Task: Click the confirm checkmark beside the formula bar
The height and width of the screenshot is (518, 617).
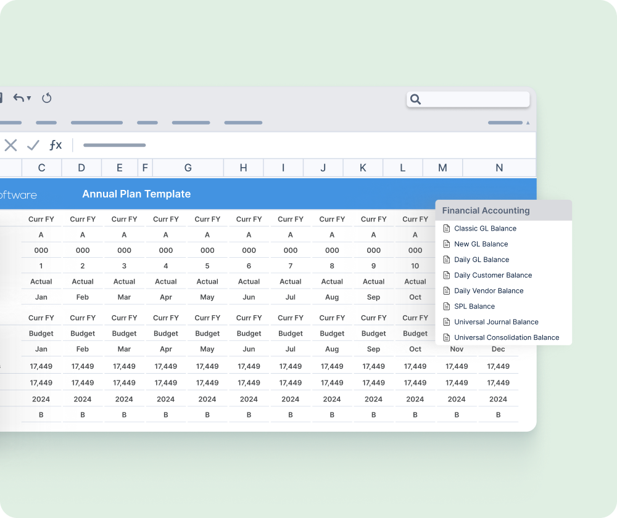Action: pos(33,144)
